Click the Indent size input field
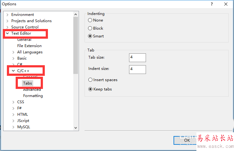Screen dimensions: 234x151 coord(137,69)
